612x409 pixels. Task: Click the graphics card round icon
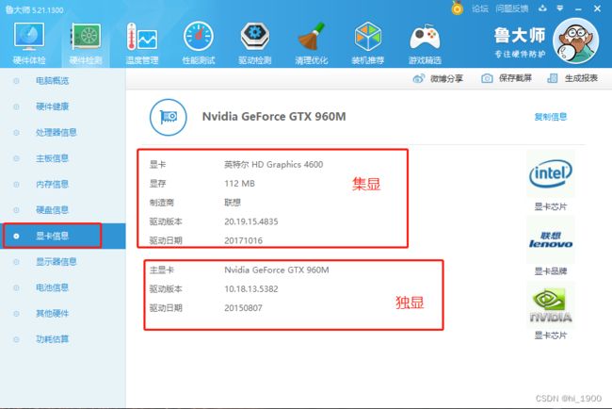169,117
